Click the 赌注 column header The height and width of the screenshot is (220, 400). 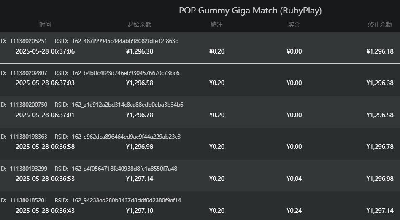click(x=216, y=24)
